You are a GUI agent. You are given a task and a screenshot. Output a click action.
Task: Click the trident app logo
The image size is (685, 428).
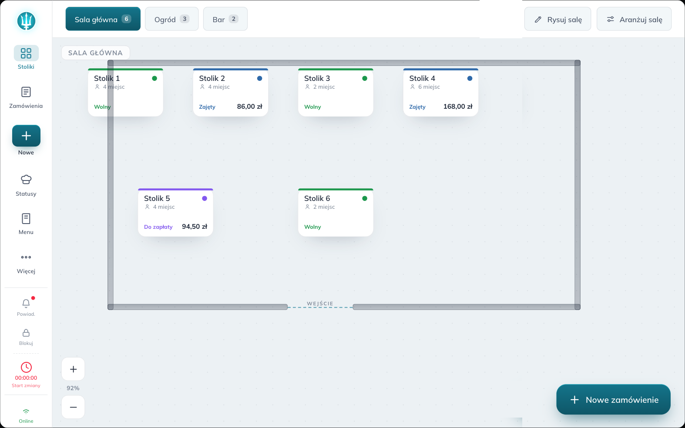point(26,21)
